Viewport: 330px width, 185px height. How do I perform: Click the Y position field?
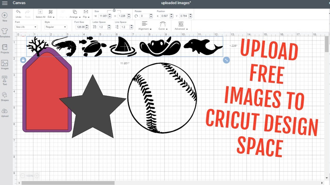point(184,16)
